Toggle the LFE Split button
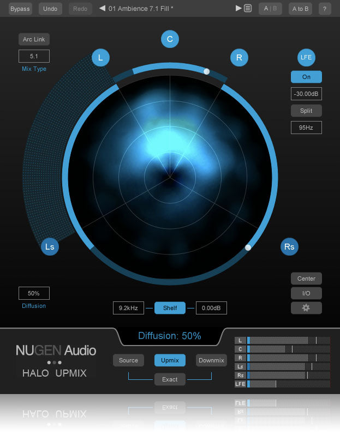This screenshot has height=436, width=340. [x=306, y=111]
